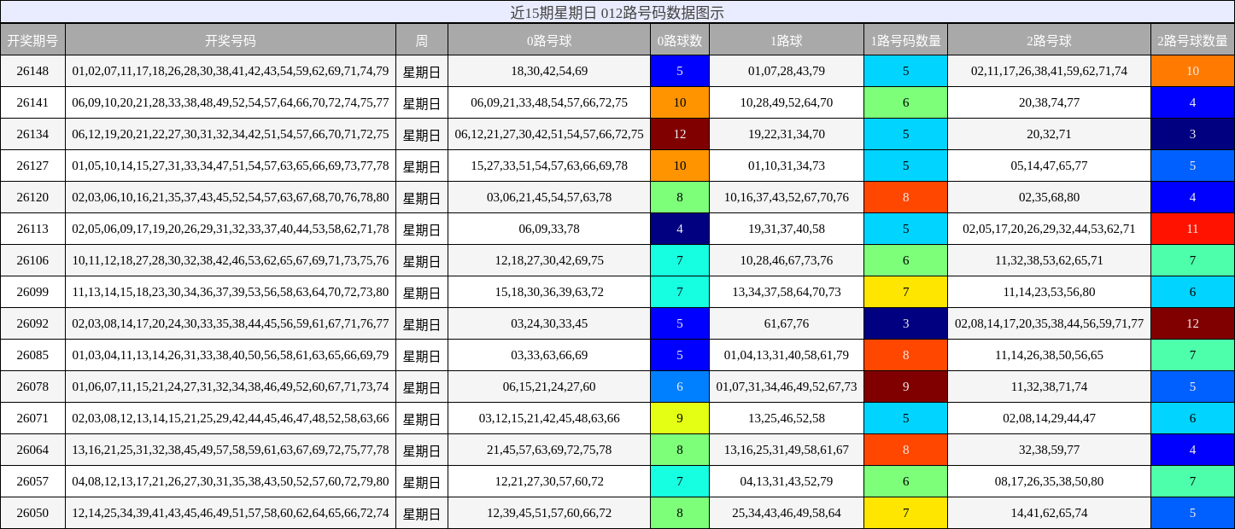Click 2路 numbers 05,14,47,65,77
Viewport: 1235px width, 529px height.
1049,166
